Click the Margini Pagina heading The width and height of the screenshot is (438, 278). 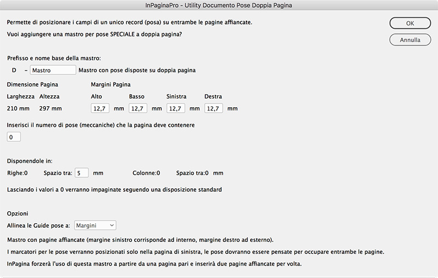110,84
